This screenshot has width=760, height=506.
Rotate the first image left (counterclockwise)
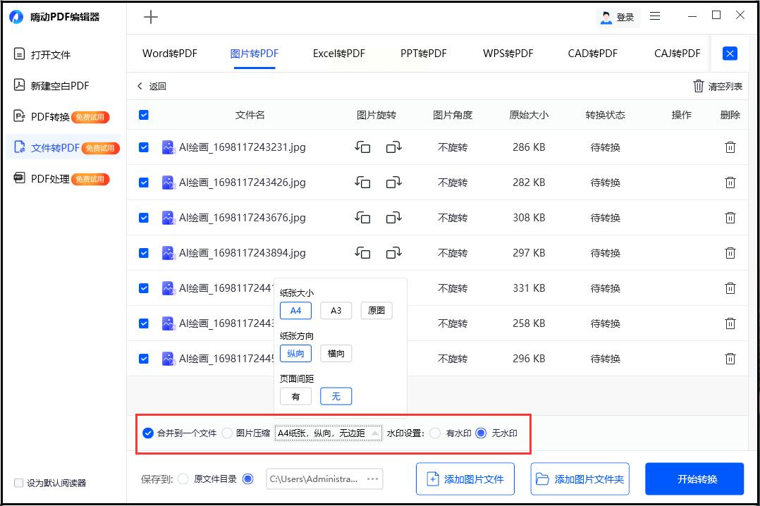(362, 147)
